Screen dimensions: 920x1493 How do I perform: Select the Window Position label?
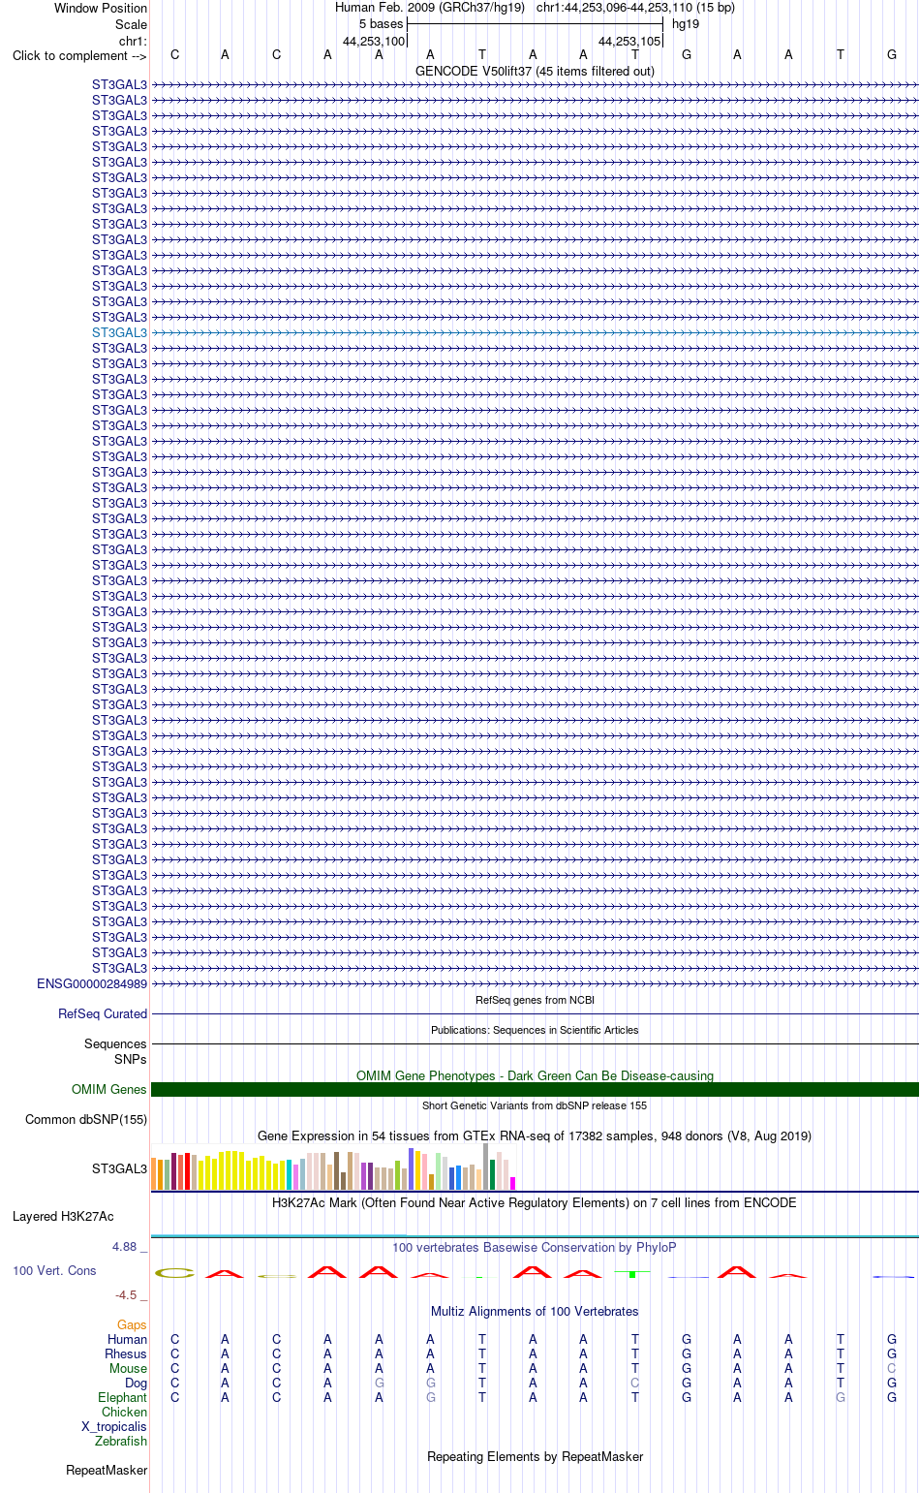pos(101,8)
